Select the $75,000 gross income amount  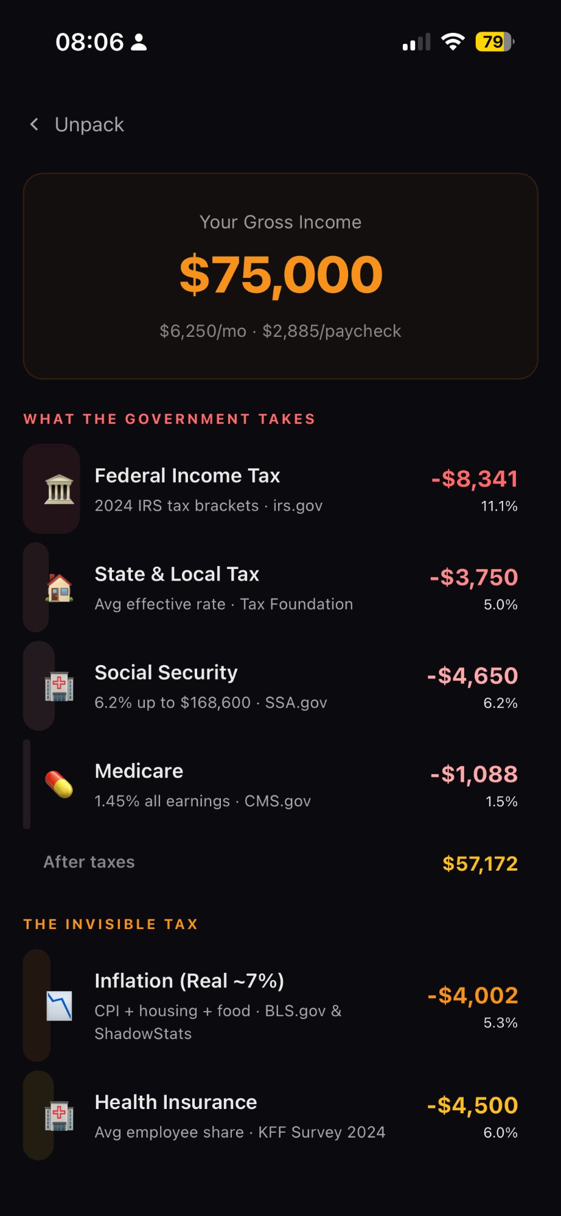[x=280, y=275]
